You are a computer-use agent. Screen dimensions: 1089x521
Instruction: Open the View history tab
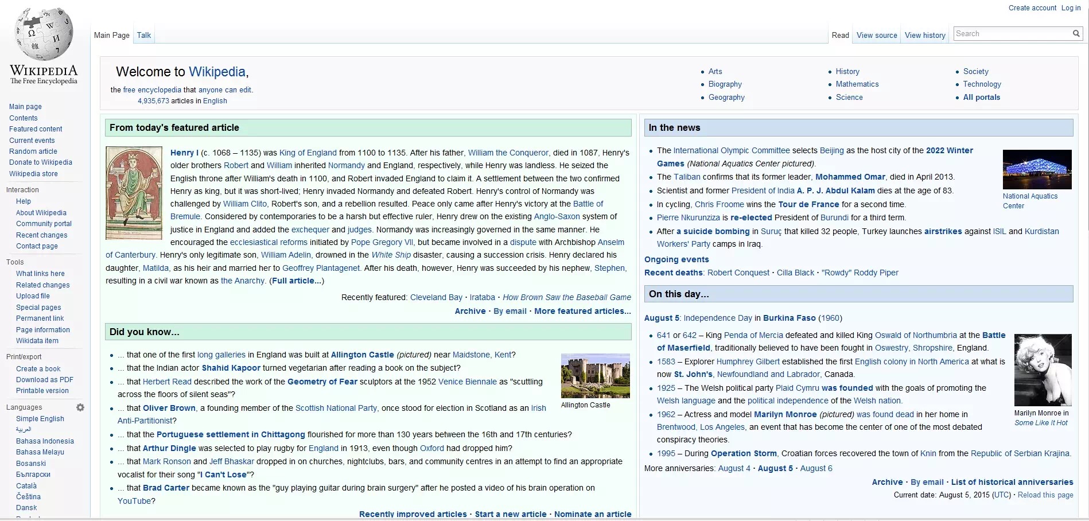click(925, 36)
